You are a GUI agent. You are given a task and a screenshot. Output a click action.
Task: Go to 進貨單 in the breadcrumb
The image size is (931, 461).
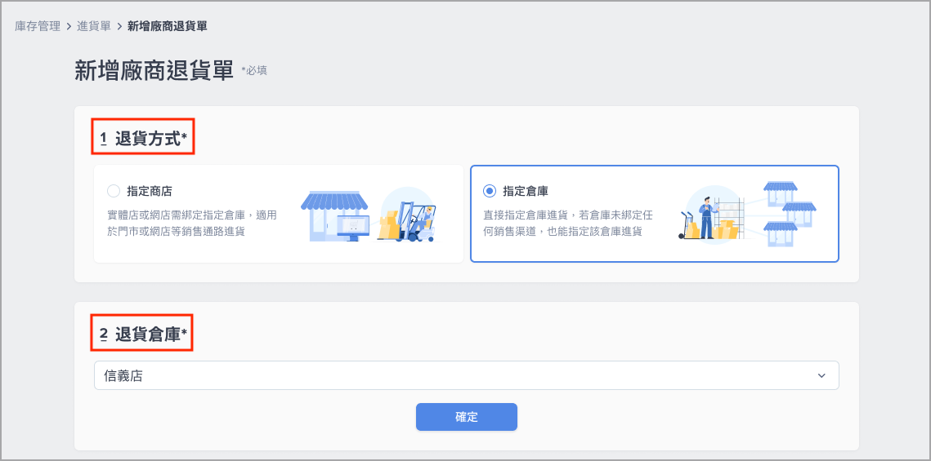pos(94,26)
